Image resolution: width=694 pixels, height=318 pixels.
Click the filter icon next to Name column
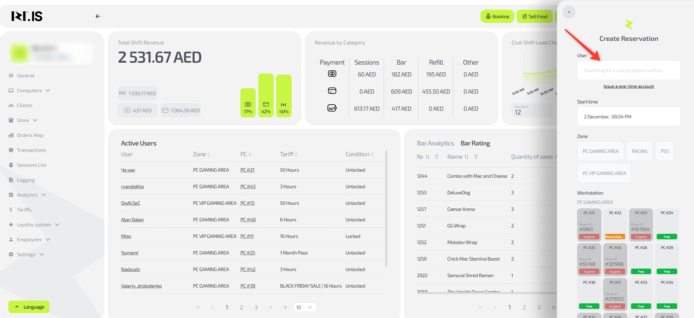point(476,157)
